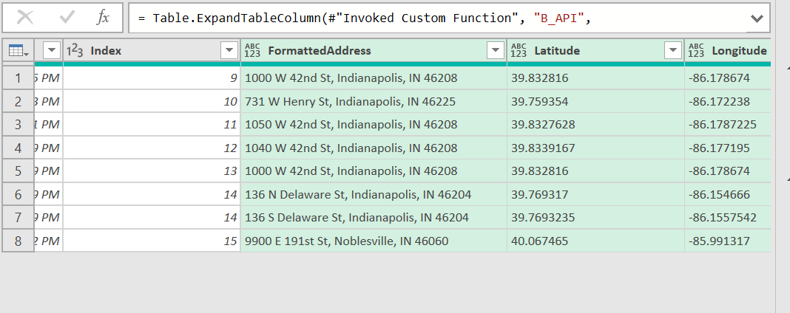The width and height of the screenshot is (790, 313).
Task: Select the Index cell with value 15
Action: [x=152, y=241]
